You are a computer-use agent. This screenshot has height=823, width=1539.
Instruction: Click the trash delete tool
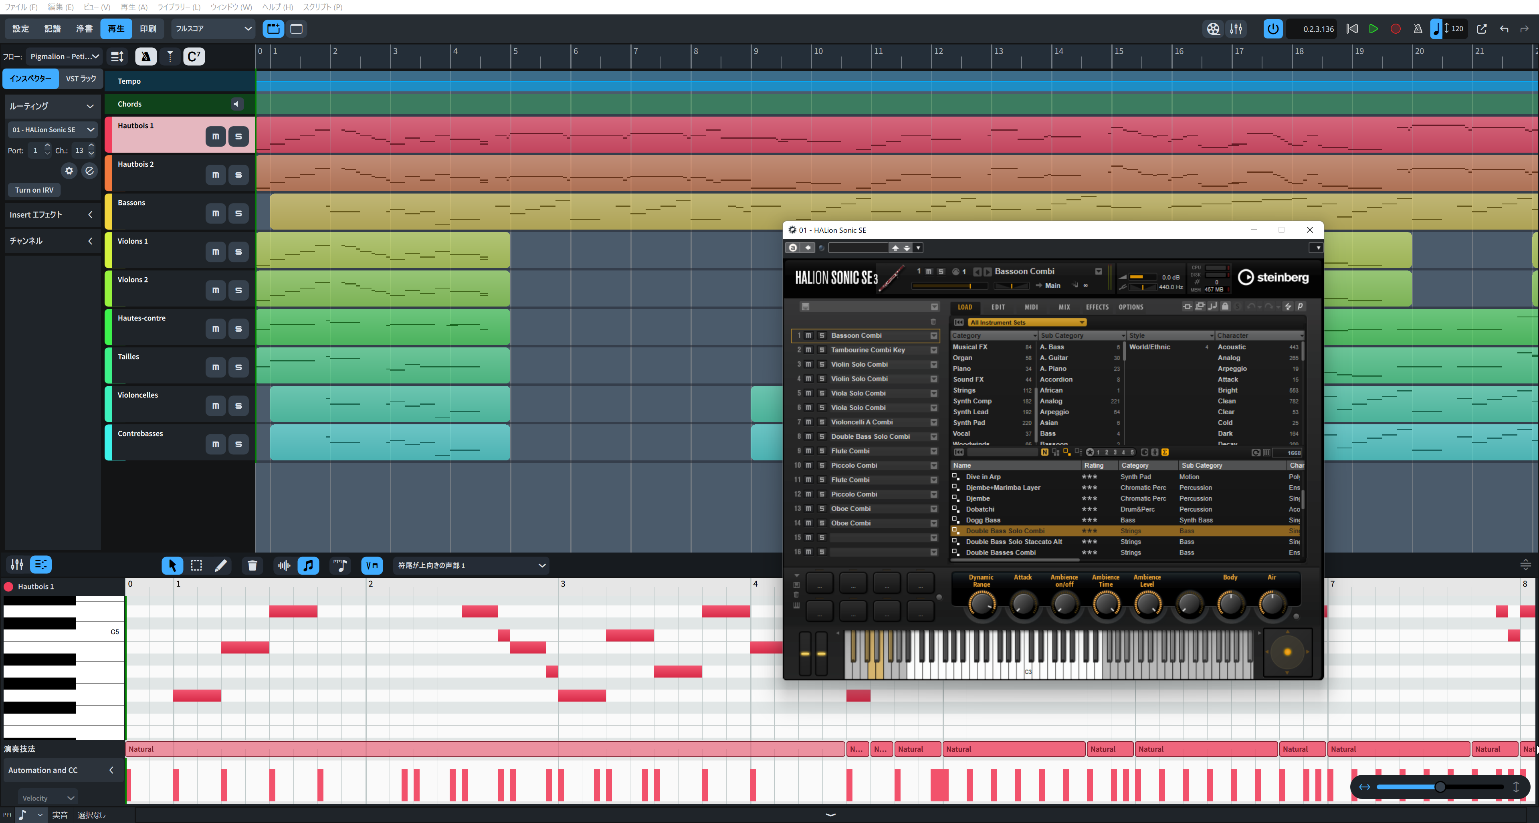[252, 565]
